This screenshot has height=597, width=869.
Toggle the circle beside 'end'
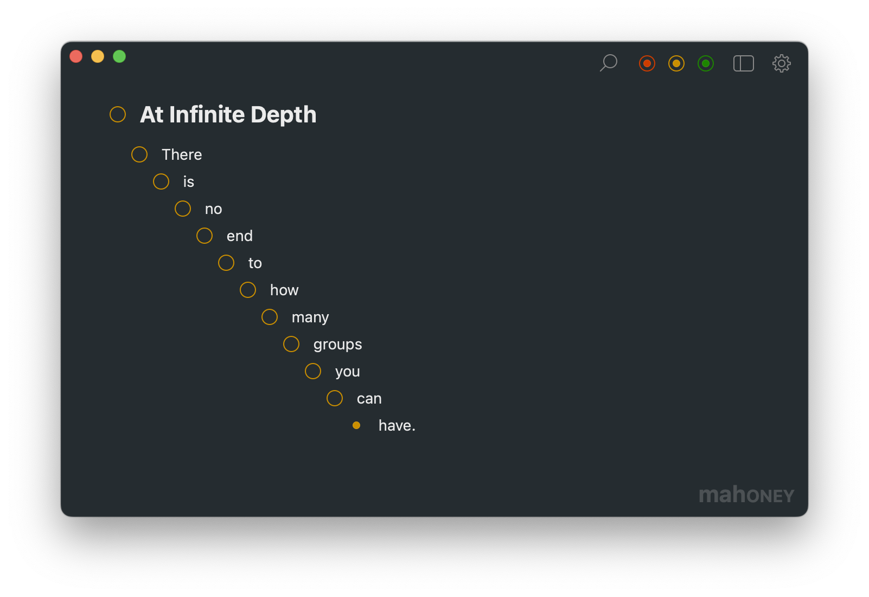pyautogui.click(x=205, y=236)
